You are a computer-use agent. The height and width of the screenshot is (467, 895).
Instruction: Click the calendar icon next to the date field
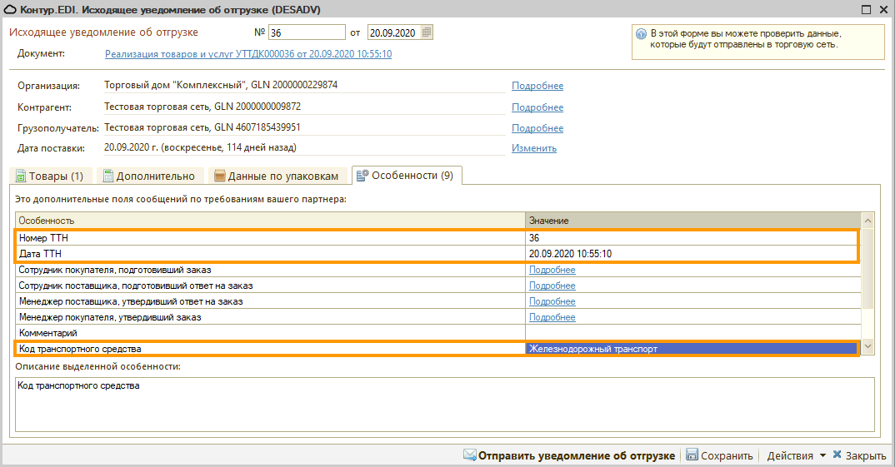[x=427, y=32]
